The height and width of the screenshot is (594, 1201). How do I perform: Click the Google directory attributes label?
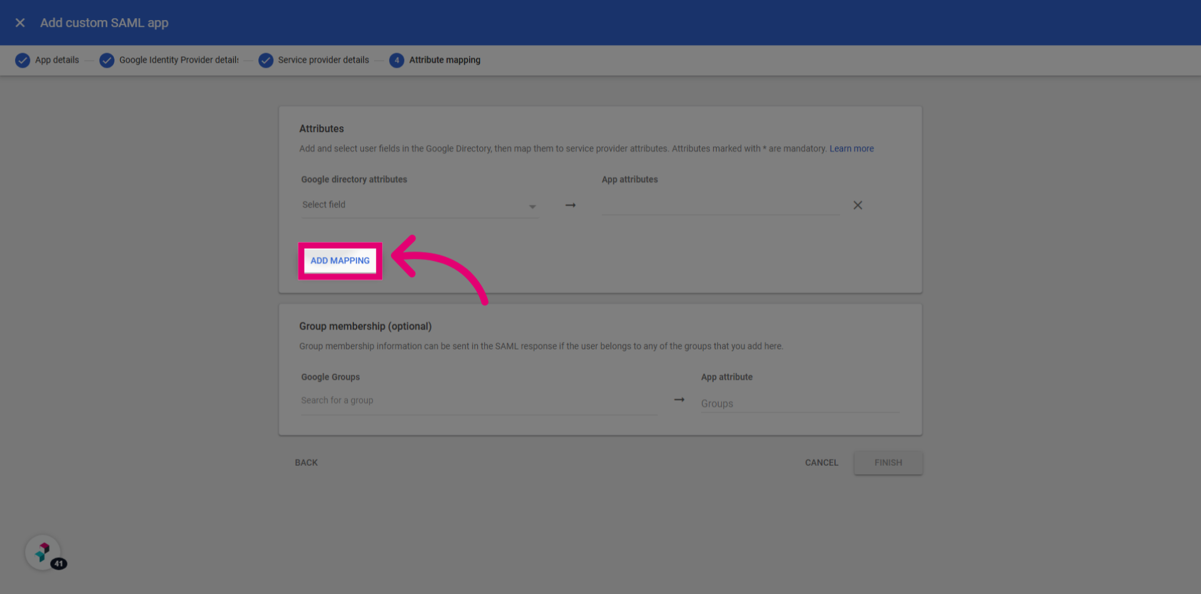pyautogui.click(x=354, y=179)
